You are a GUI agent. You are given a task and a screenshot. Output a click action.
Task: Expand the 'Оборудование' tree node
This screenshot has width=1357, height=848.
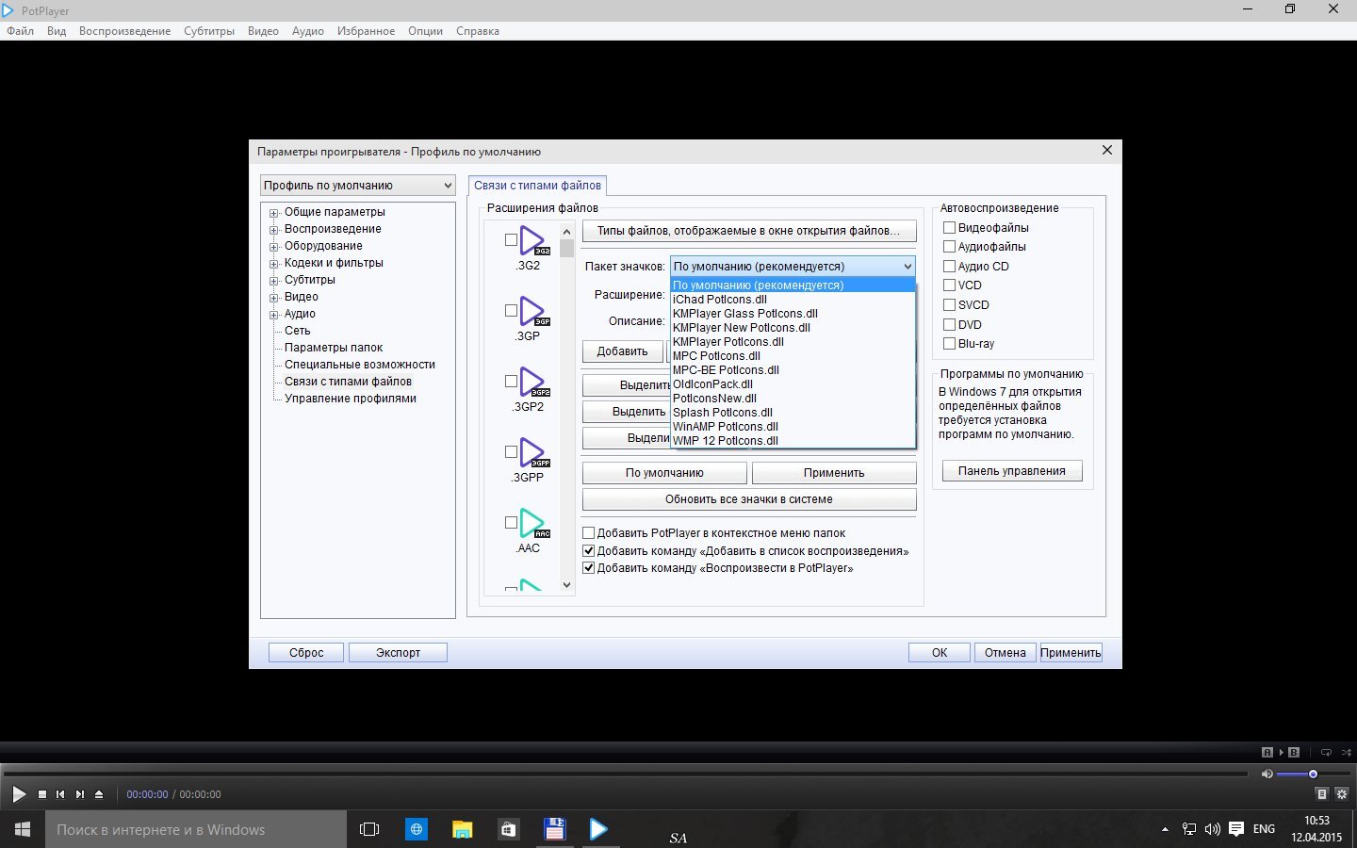(274, 246)
